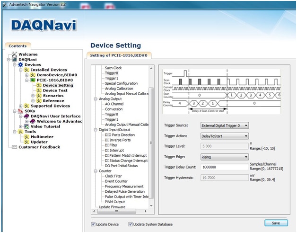Screen dimensions: 297x233
Task: Click the Installed Devices tools icon
Action: coord(26,70)
